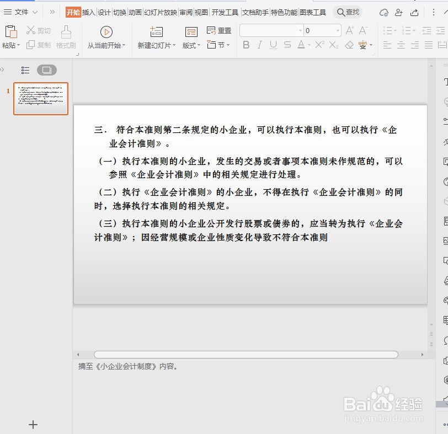Toggle subscript X₂ formatting
This screenshot has width=448, height=434.
click(x=333, y=45)
